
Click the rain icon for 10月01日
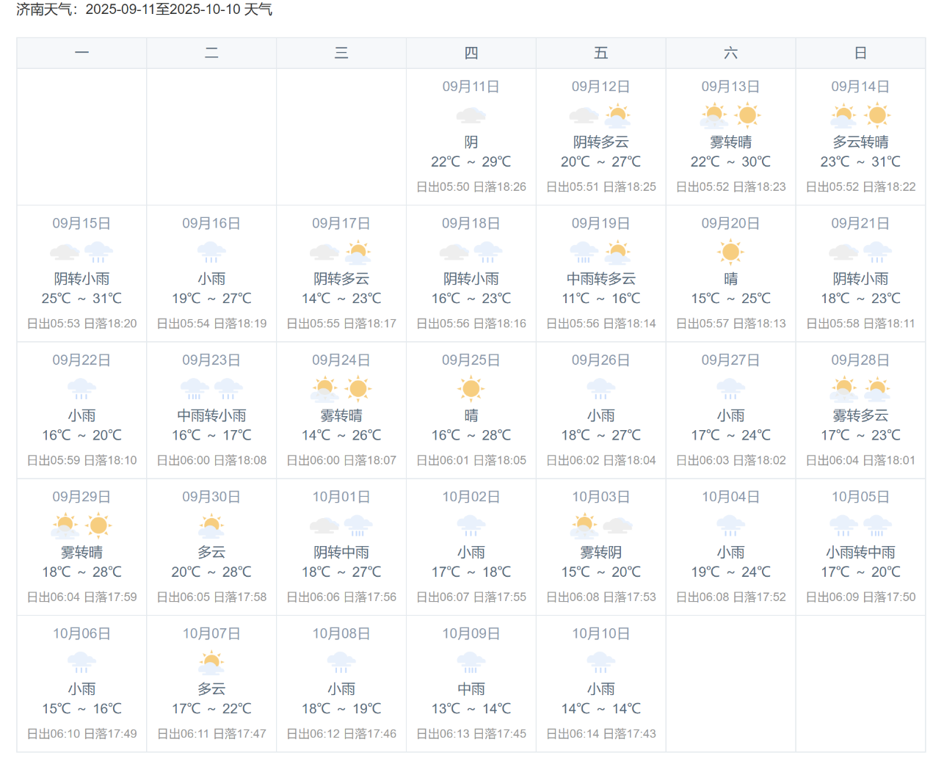pos(358,525)
